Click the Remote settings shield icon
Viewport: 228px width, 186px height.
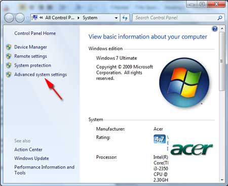tap(9, 56)
